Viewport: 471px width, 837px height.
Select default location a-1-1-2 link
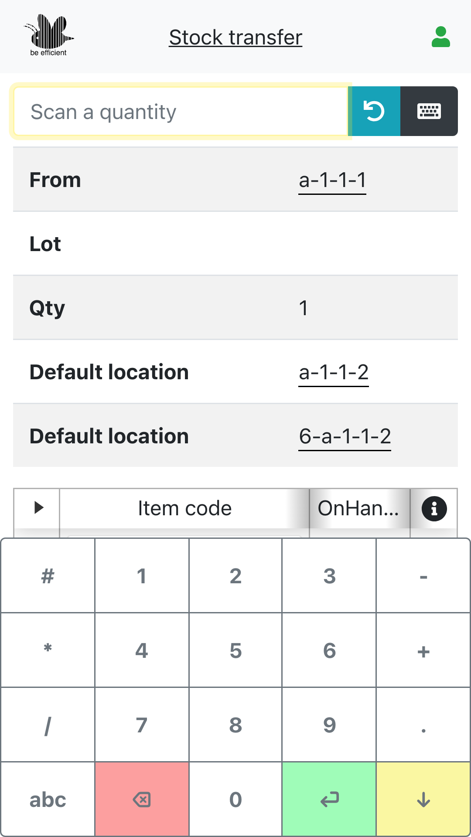tap(333, 372)
